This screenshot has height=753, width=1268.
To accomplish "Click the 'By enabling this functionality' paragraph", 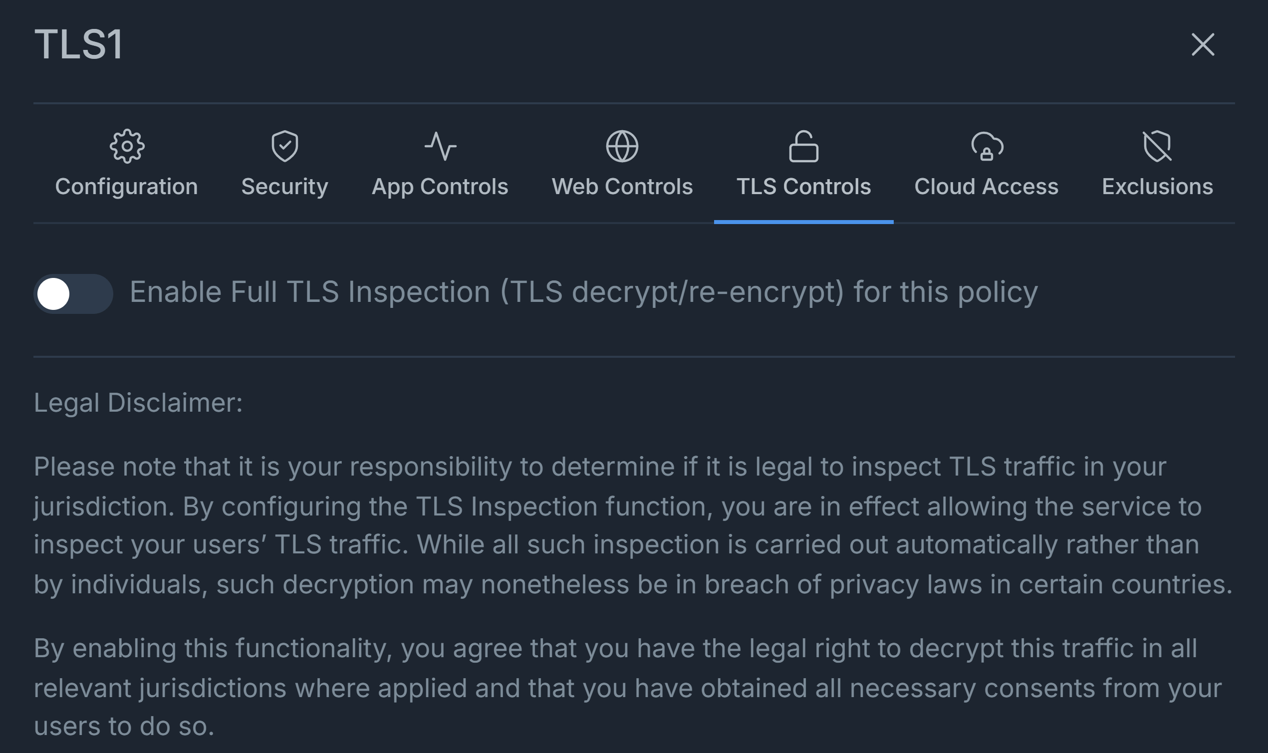I will [x=627, y=687].
